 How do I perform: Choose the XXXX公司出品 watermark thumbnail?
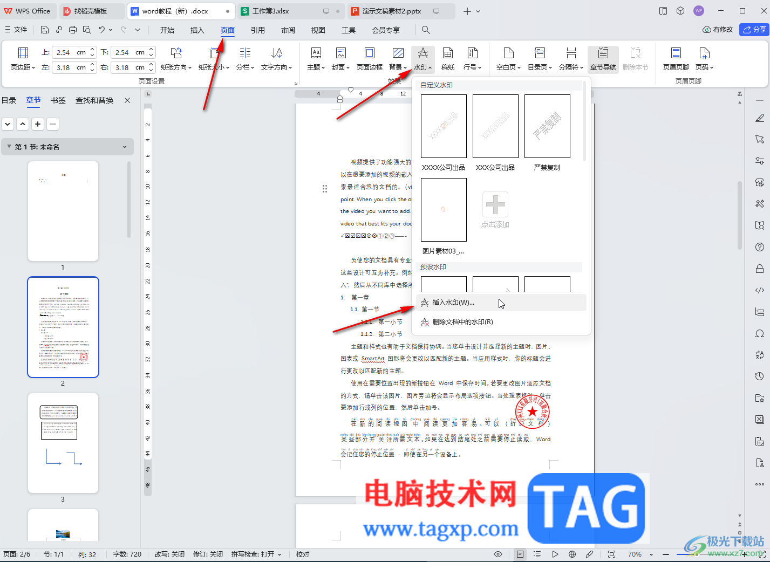(x=444, y=126)
